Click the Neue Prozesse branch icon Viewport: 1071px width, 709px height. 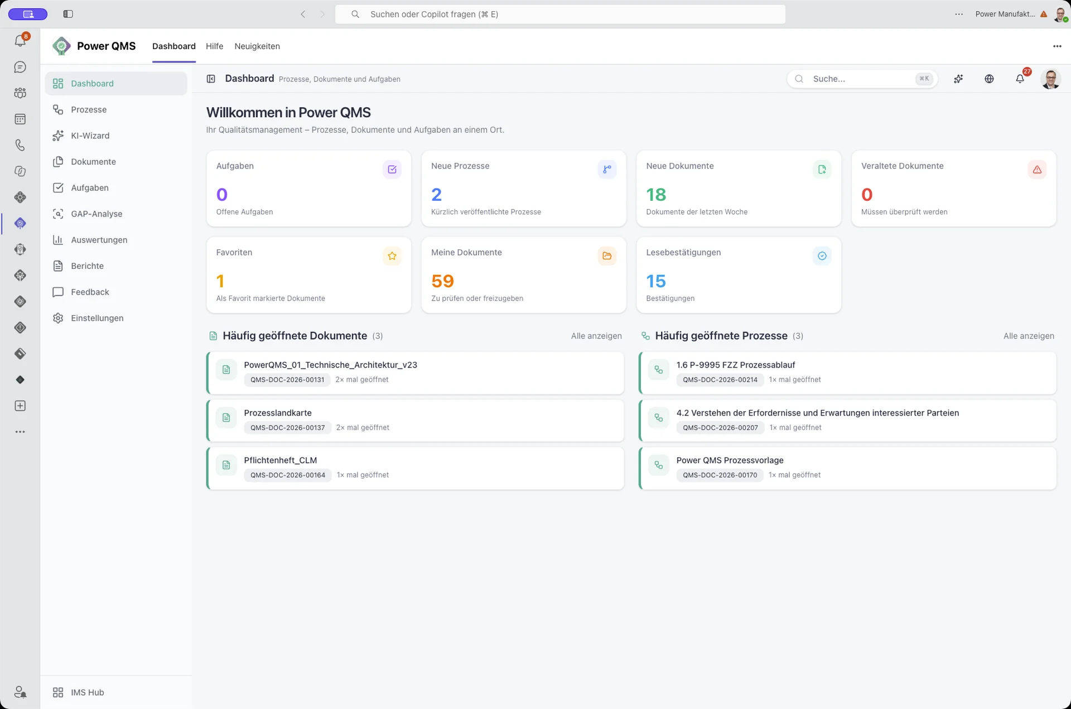(x=607, y=169)
